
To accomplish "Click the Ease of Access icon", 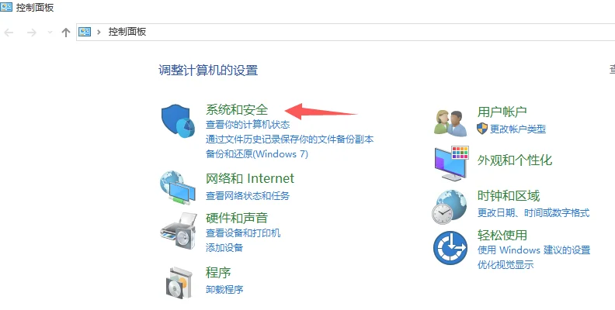I will (x=450, y=248).
